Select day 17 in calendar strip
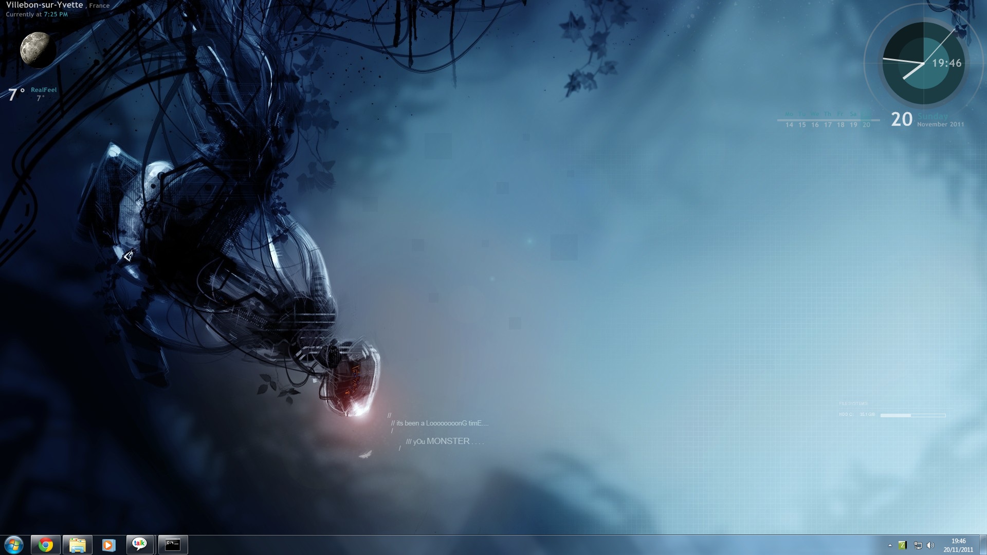 coord(828,125)
